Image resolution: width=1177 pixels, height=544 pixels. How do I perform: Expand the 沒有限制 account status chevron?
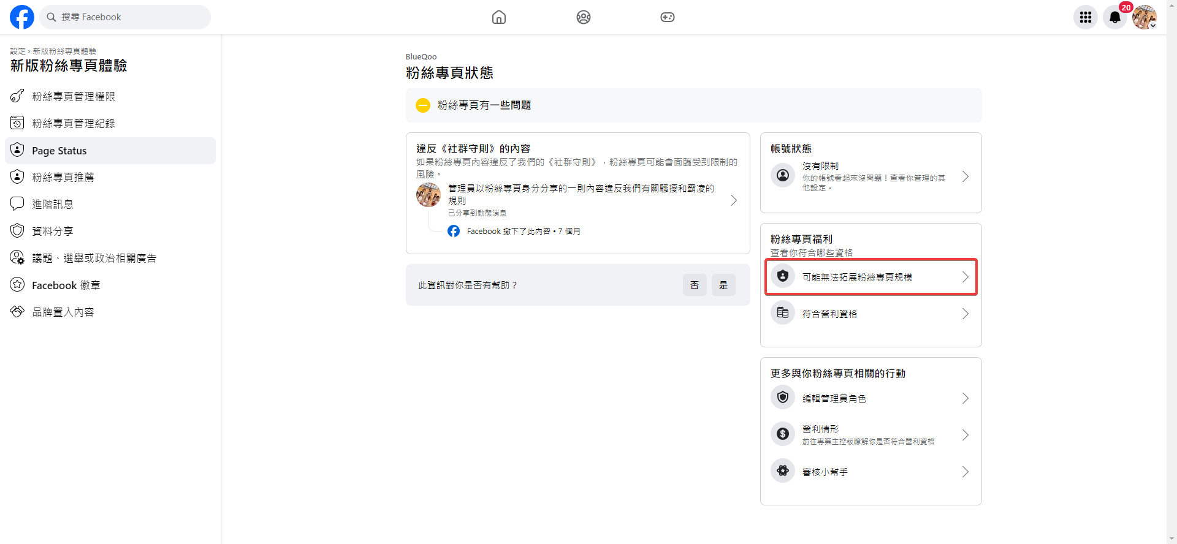pyautogui.click(x=965, y=177)
